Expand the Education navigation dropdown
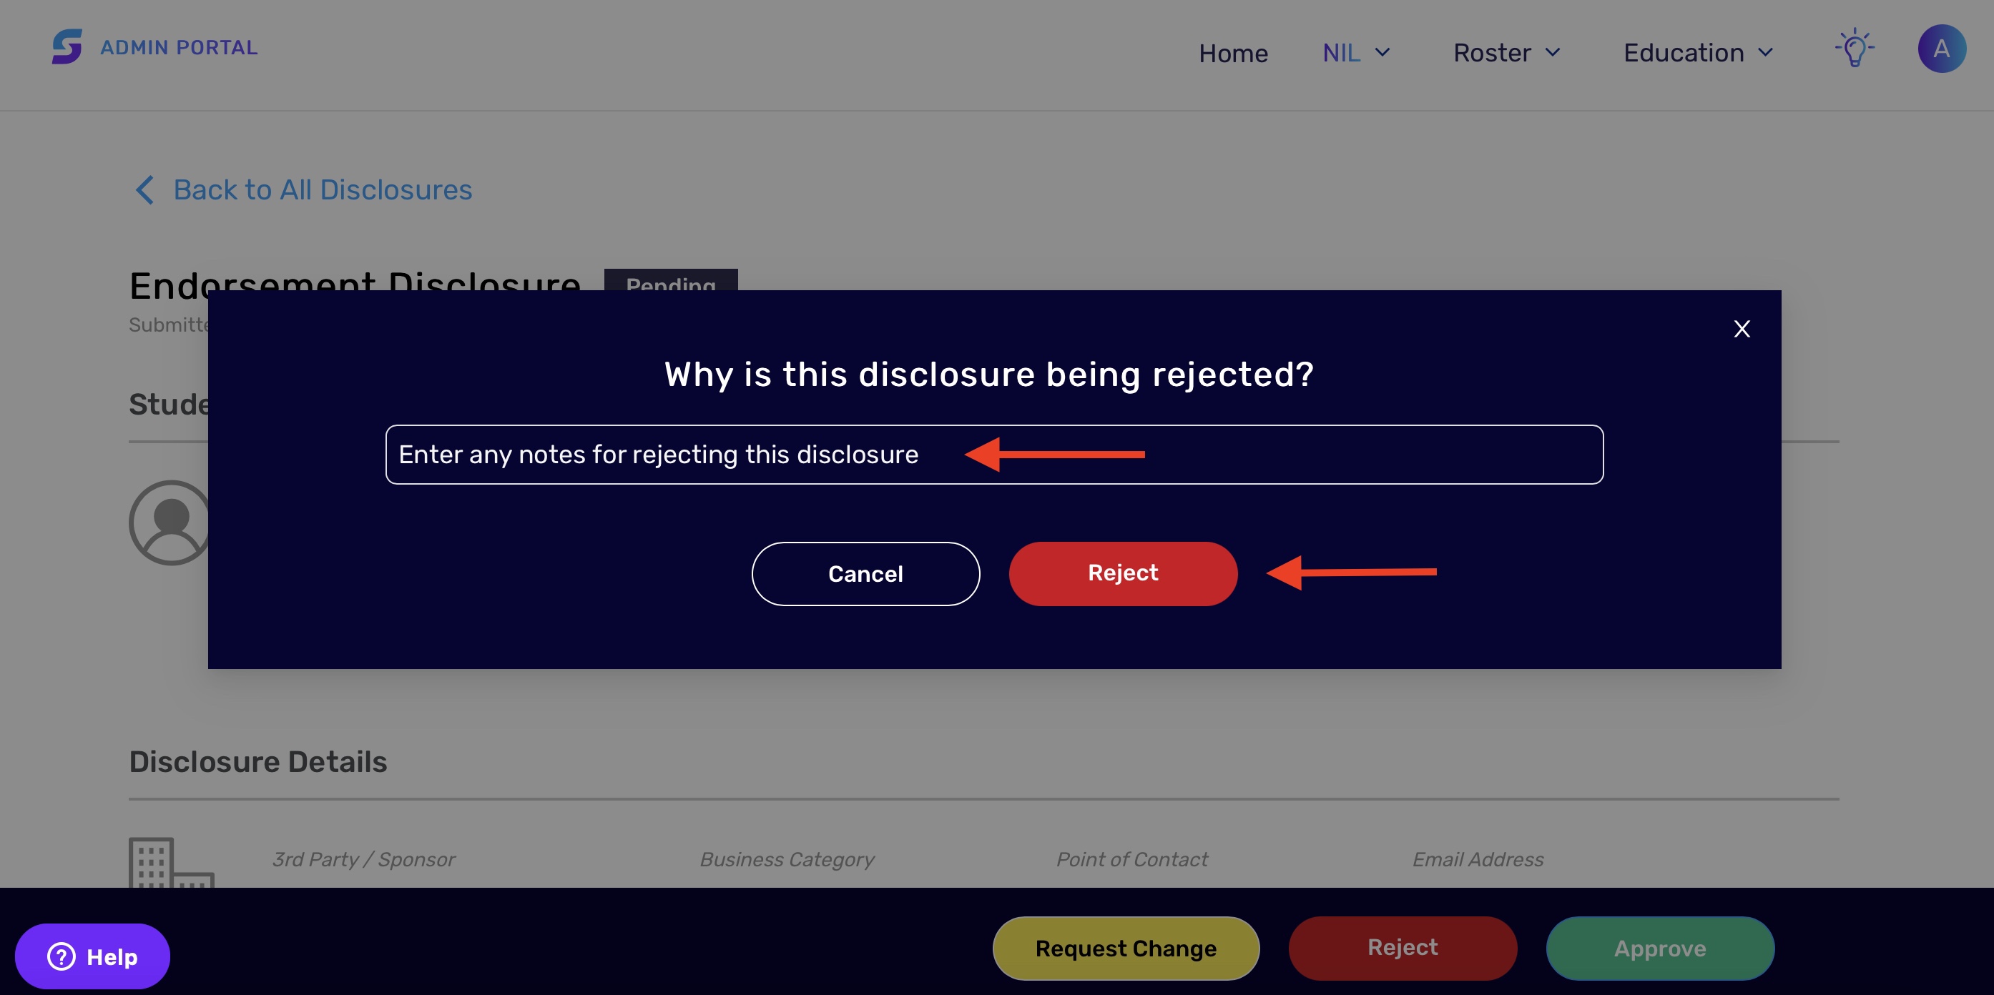 click(x=1699, y=53)
